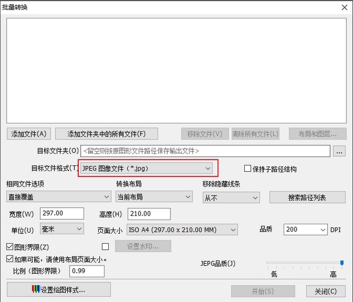This screenshot has height=302, width=353.
Task: Click the JEPG品质(J) slider handle
Action: (342, 263)
